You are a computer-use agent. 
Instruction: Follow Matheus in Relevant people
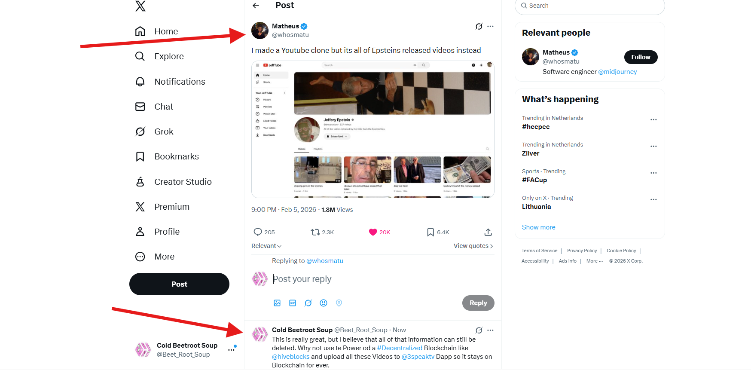coord(641,57)
